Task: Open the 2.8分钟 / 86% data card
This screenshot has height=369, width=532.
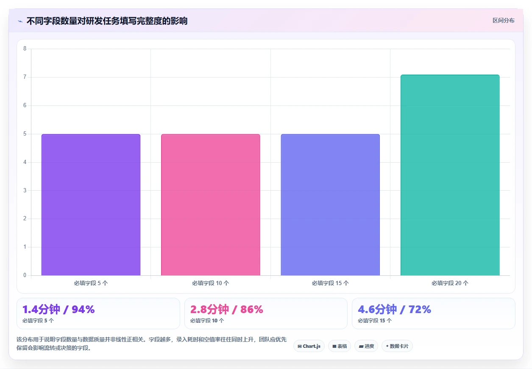Action: click(266, 314)
